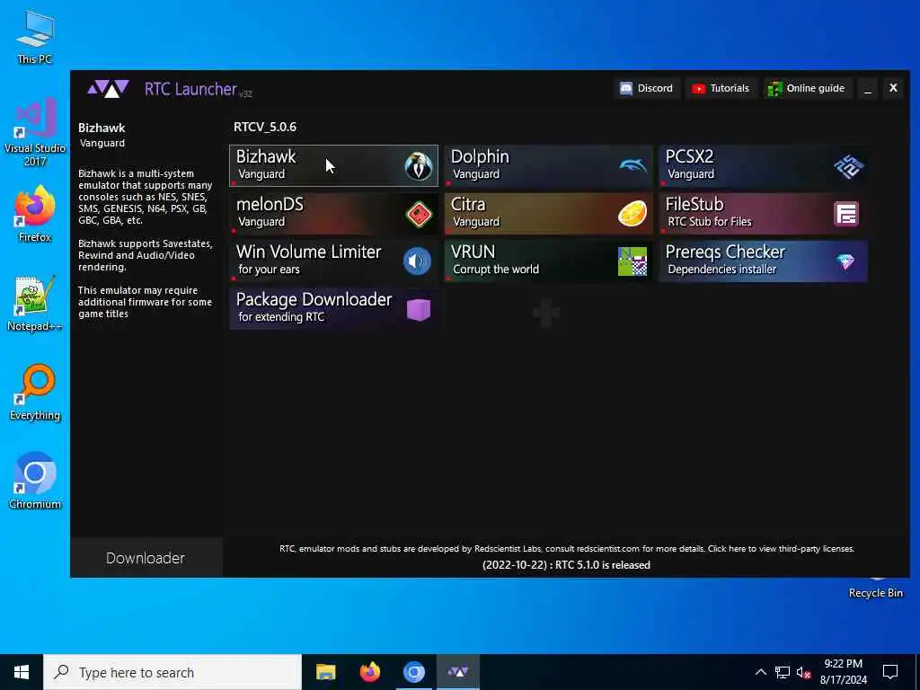Open Firefox from the taskbar
This screenshot has width=920, height=690.
point(369,672)
